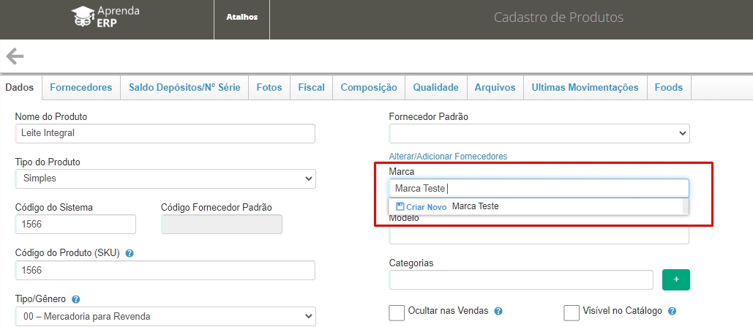Click help icon beside Visível no Catálogo
This screenshot has width=753, height=327.
click(x=672, y=311)
